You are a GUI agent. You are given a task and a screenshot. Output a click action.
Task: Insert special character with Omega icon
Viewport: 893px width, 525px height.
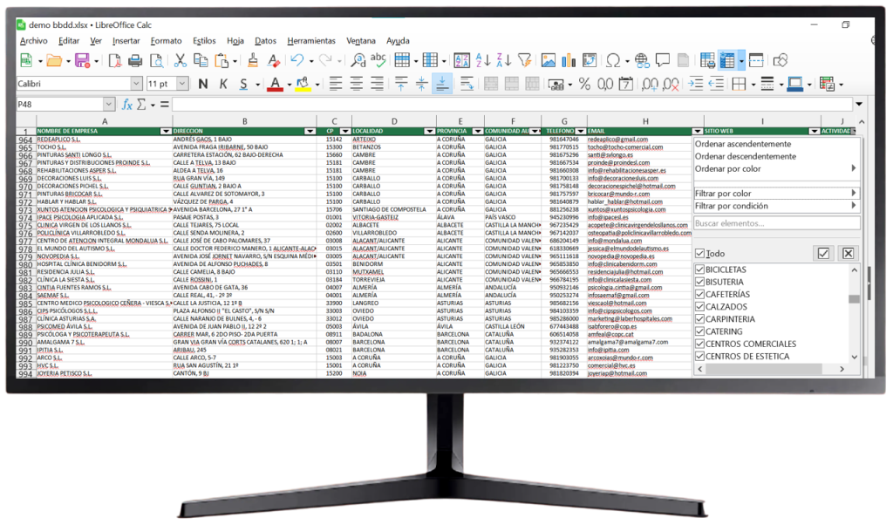pos(612,60)
